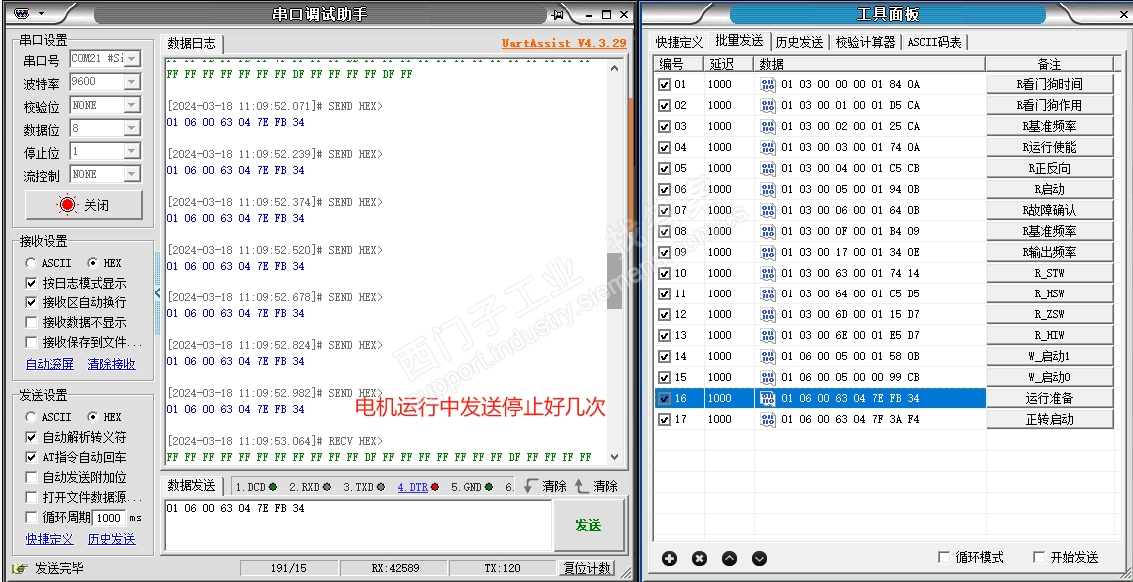Enable 开始发送 checkbox in tool panel
Viewport: 1133px width, 582px height.
coord(1039,557)
